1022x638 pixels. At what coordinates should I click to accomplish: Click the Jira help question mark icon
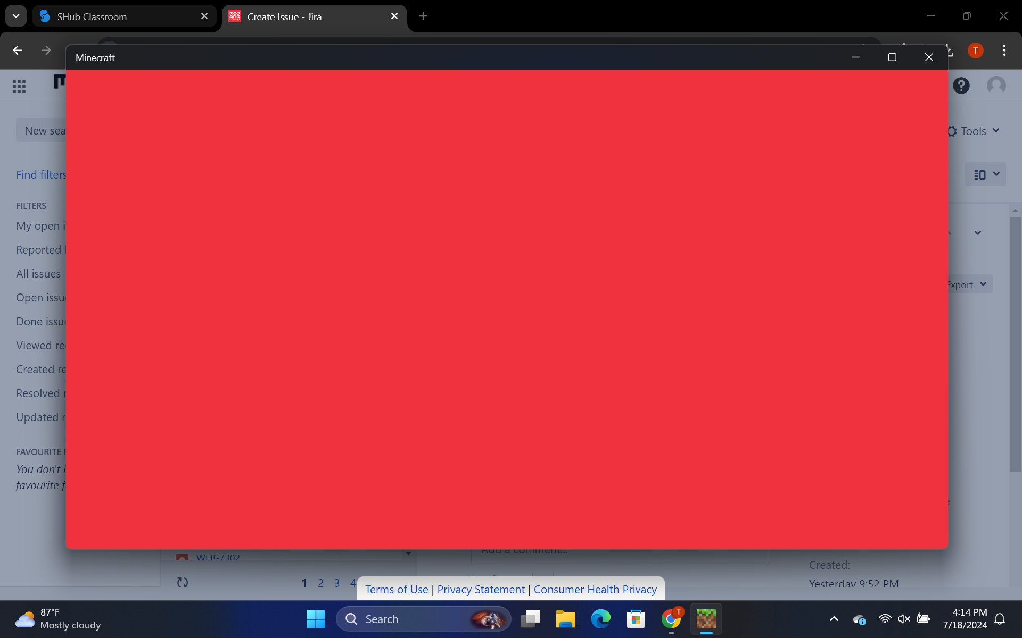point(961,86)
